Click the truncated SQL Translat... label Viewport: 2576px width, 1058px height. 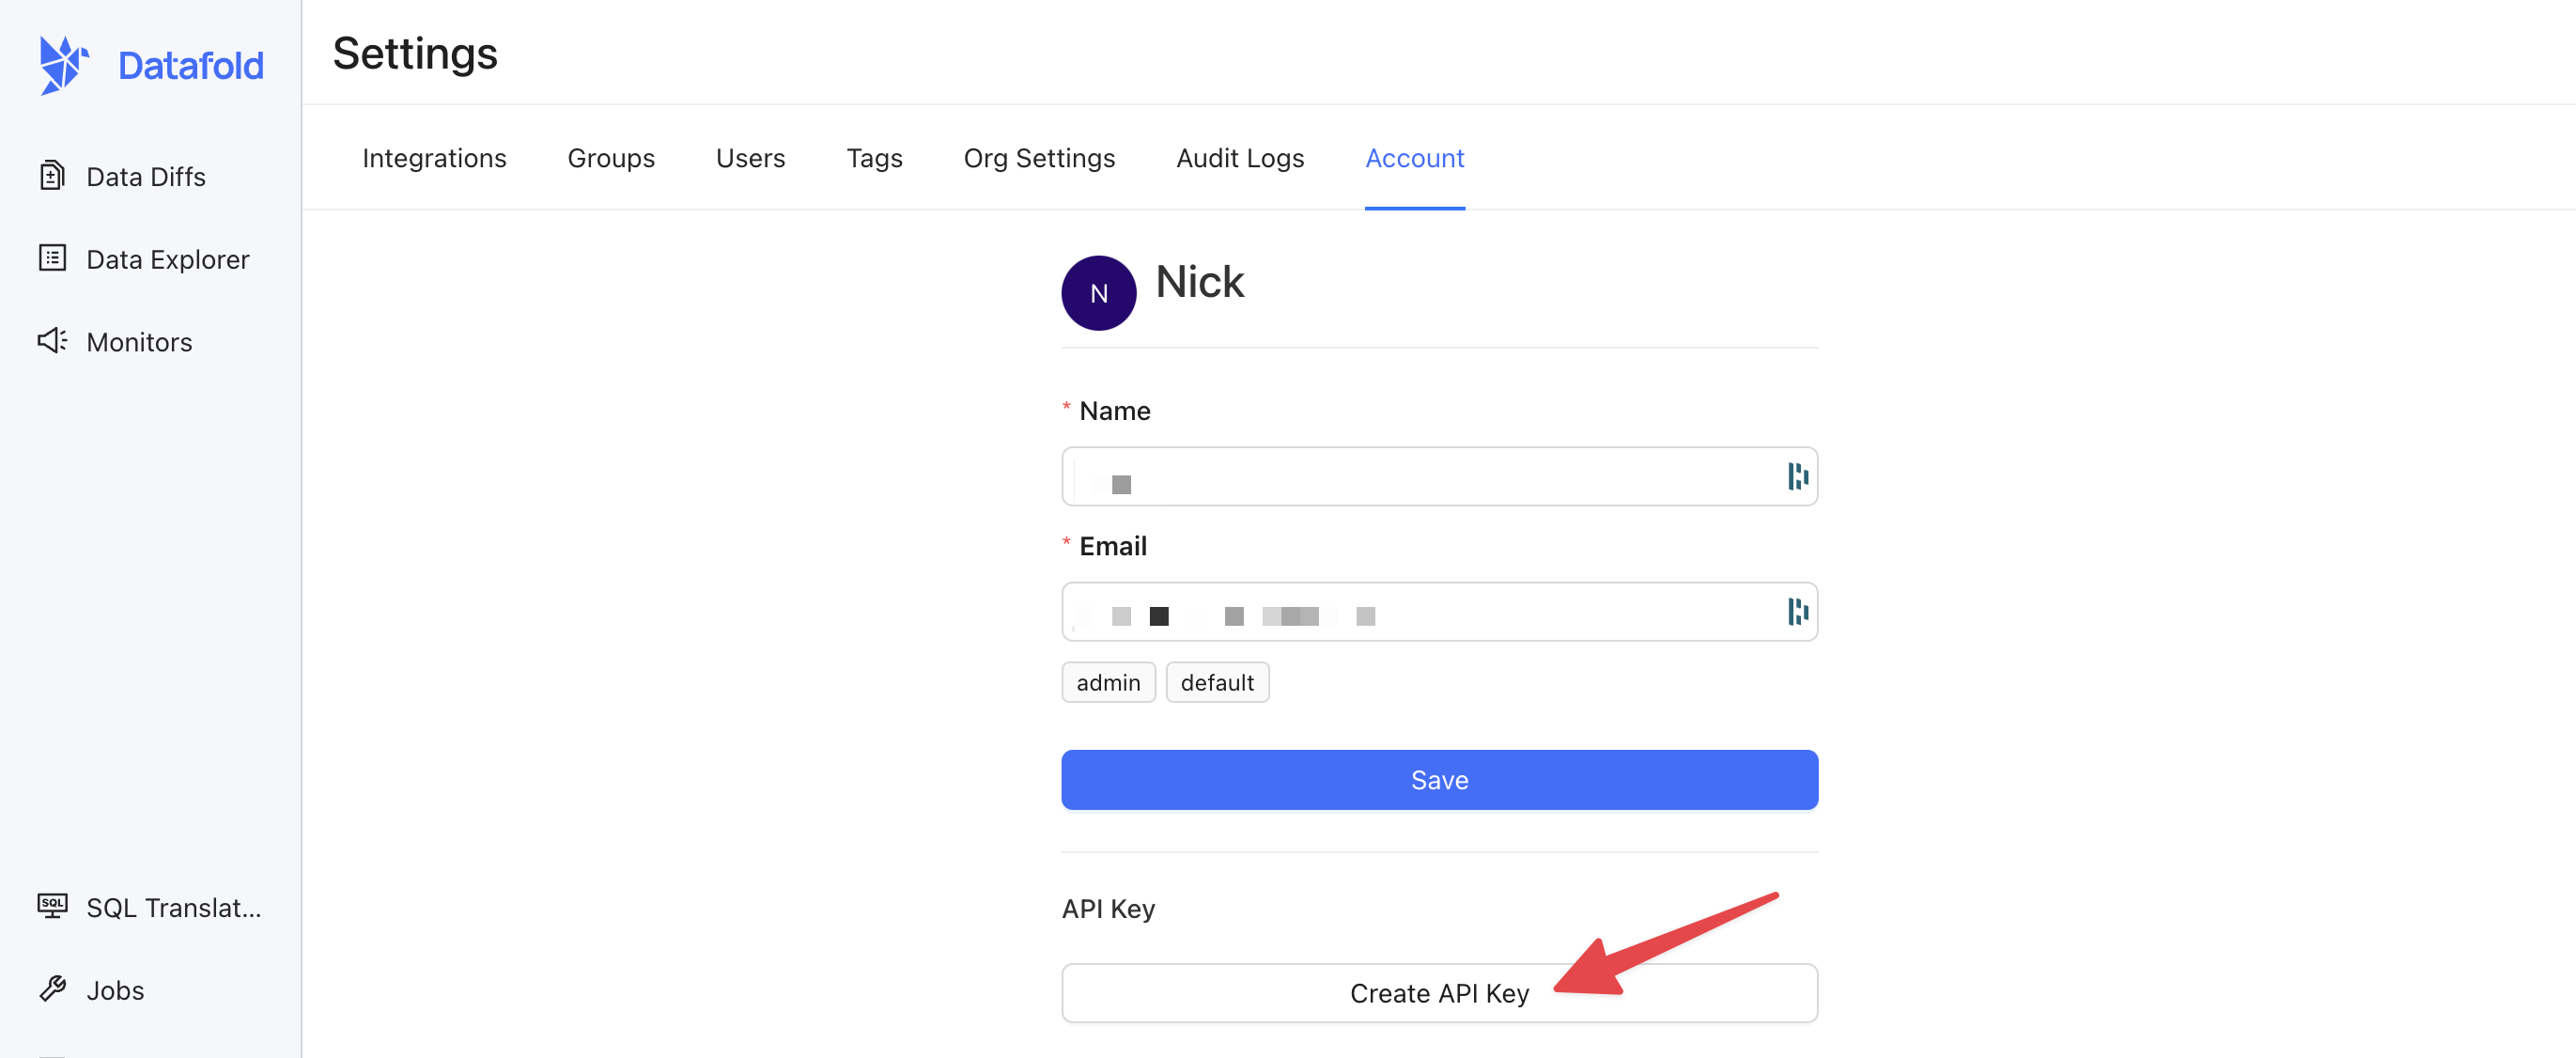[x=174, y=907]
